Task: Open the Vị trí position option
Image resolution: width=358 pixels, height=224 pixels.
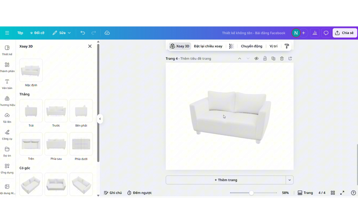Action: tap(274, 46)
